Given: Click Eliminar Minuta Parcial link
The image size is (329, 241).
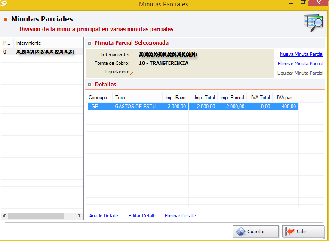Looking at the screenshot, I should coord(300,64).
